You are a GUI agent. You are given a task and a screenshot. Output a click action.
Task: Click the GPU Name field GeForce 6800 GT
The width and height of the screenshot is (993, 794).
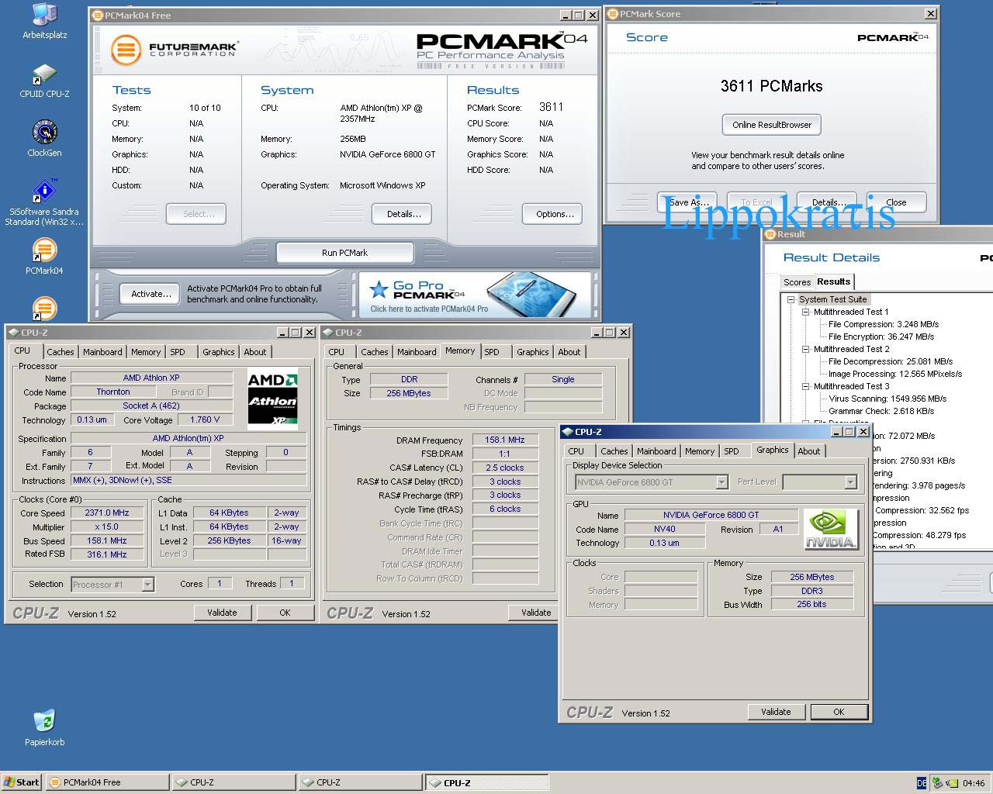711,515
